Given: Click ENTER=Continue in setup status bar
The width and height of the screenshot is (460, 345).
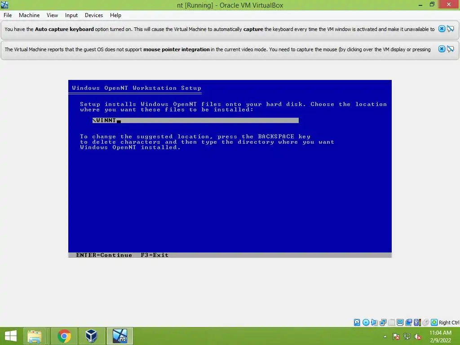Looking at the screenshot, I should coord(104,255).
